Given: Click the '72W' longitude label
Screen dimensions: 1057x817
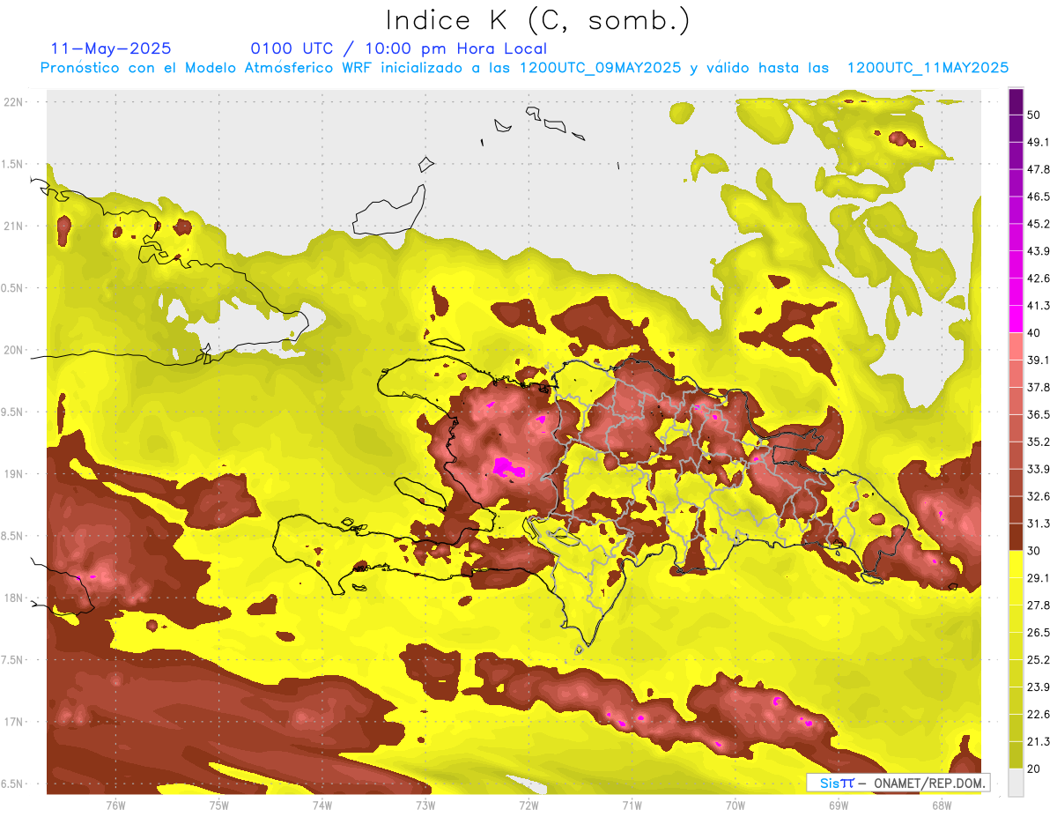Looking at the screenshot, I should click(528, 805).
